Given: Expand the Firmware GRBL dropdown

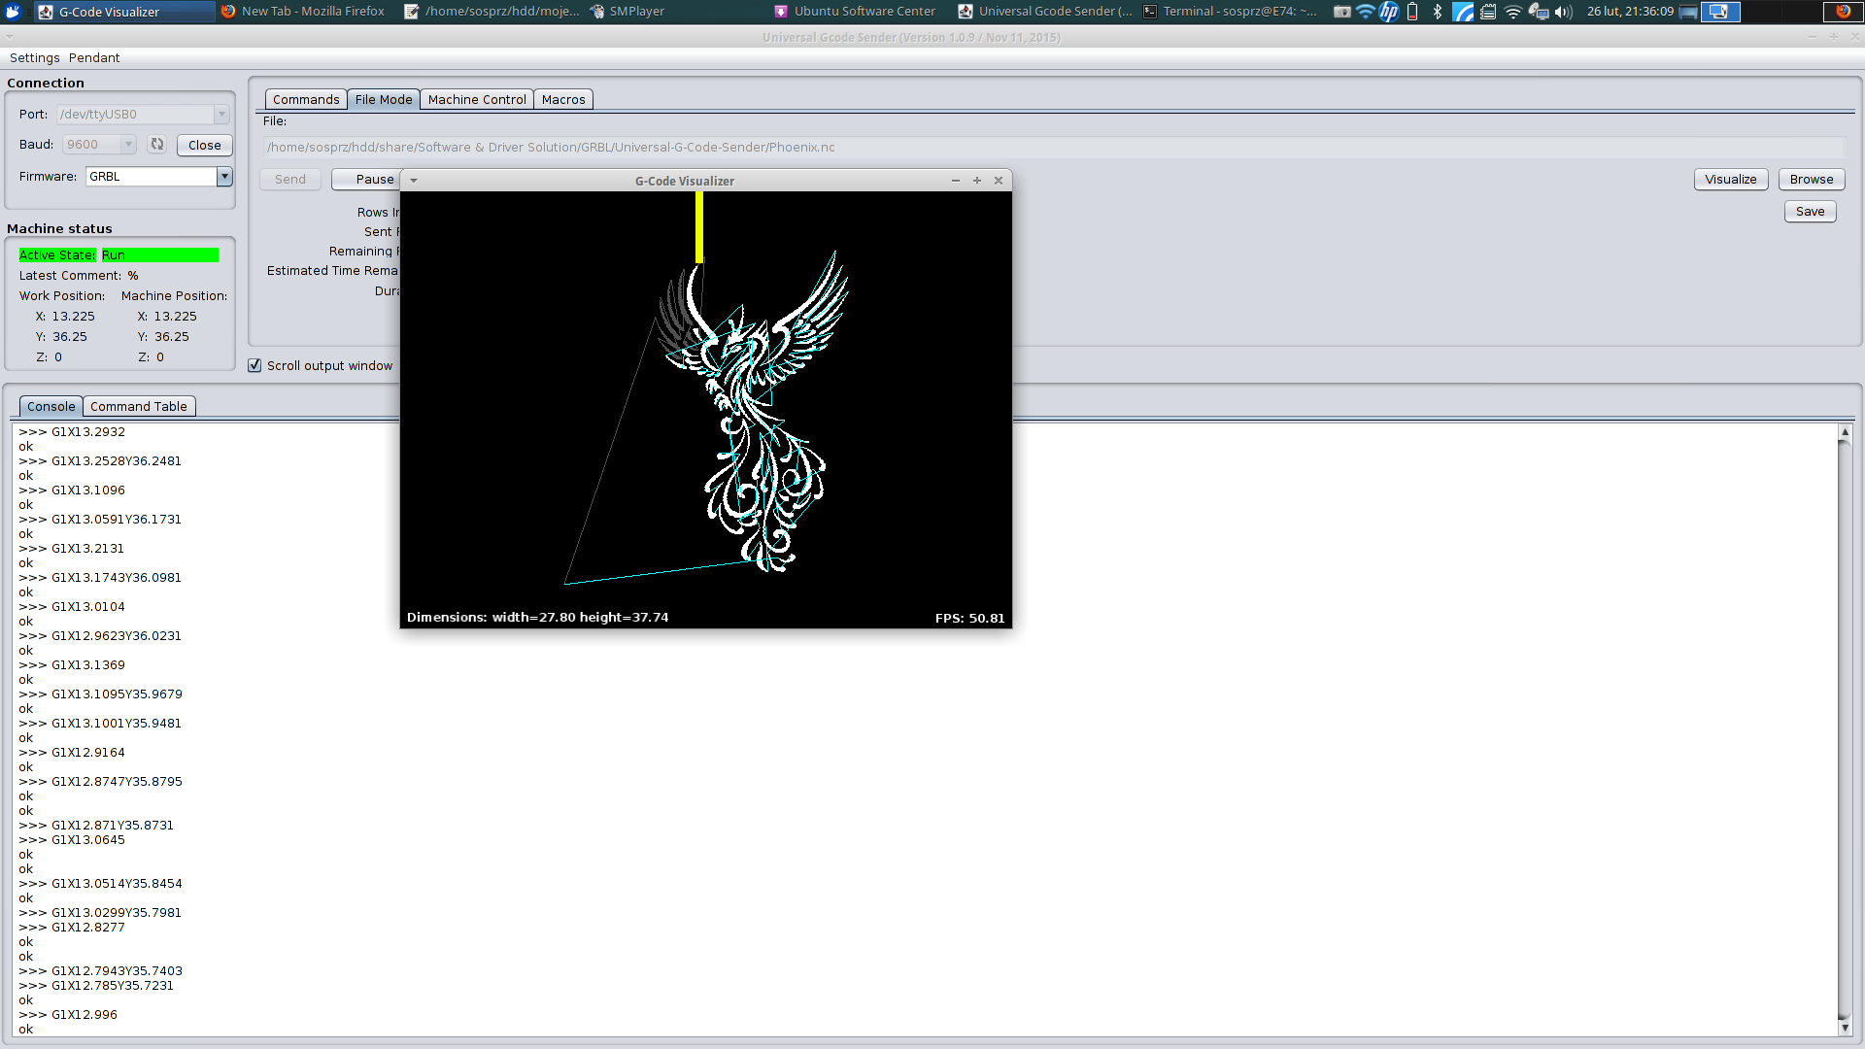Looking at the screenshot, I should tap(224, 176).
